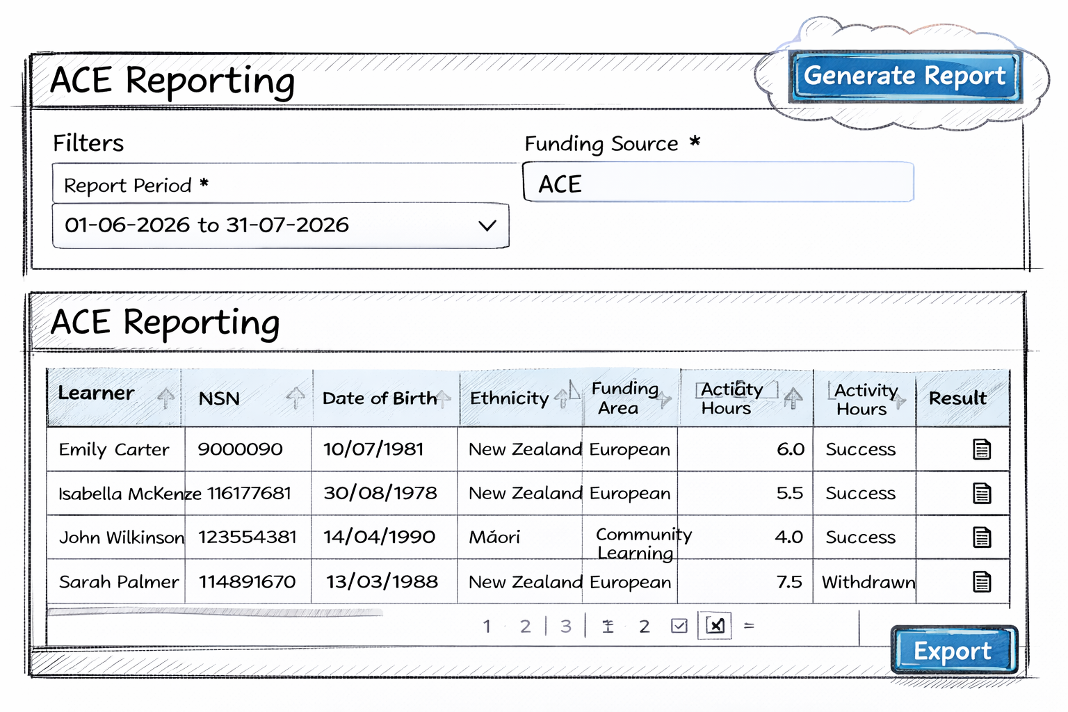Sort by Date of Birth arrow
The image size is (1068, 712).
443,398
